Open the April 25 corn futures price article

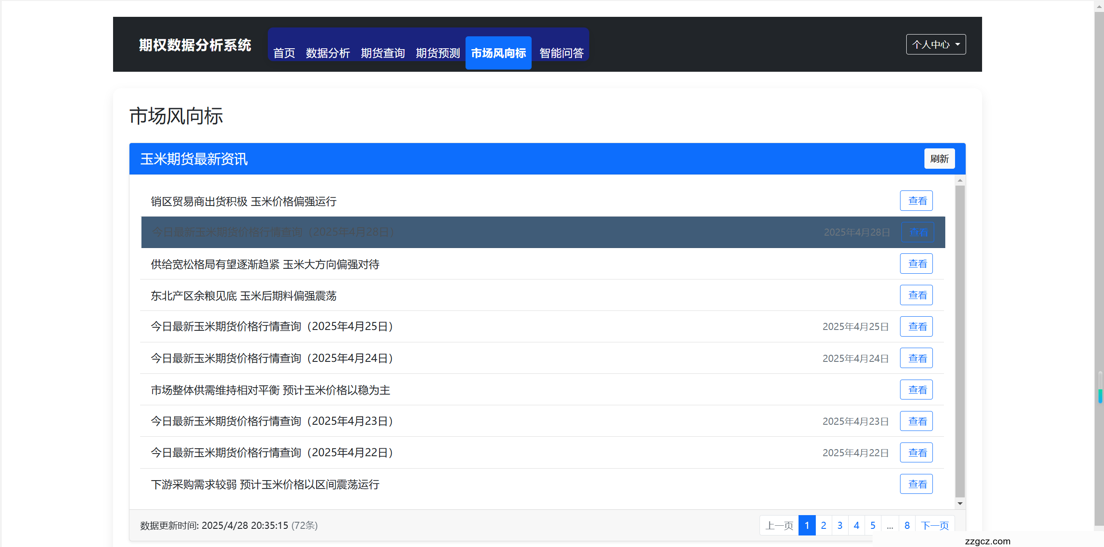point(916,326)
